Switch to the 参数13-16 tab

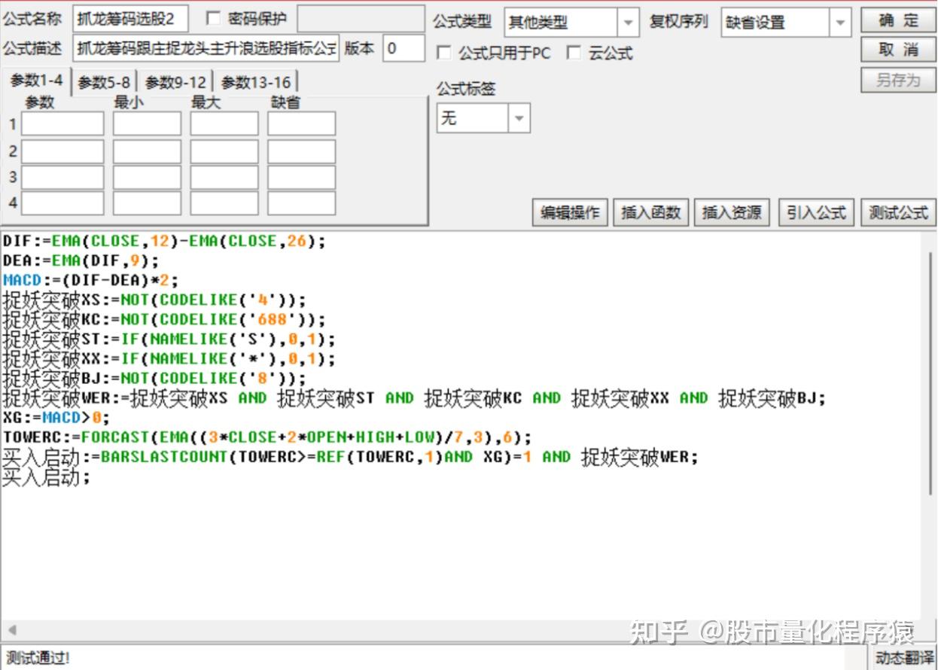[256, 82]
